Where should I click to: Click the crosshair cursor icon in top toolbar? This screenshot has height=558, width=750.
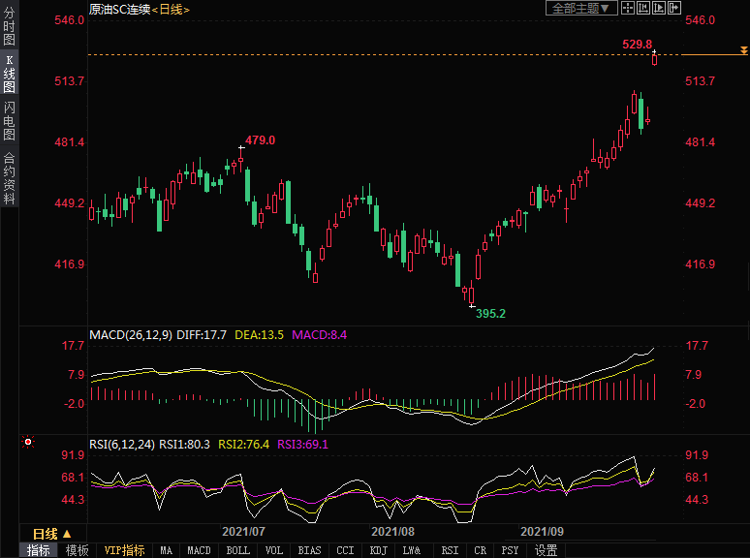tap(627, 8)
